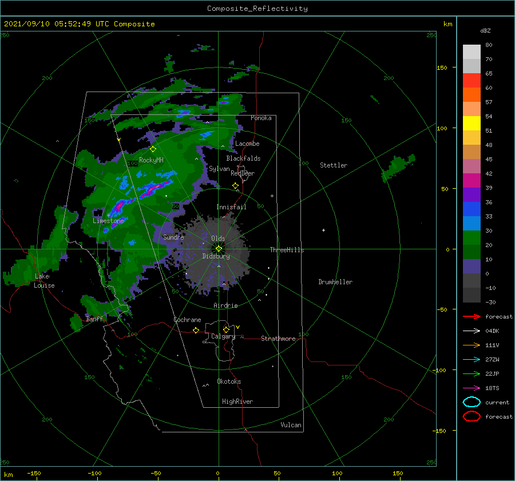The image size is (515, 481).
Task: Select the white asterisk marker east of RedDeer
Action: (272, 196)
